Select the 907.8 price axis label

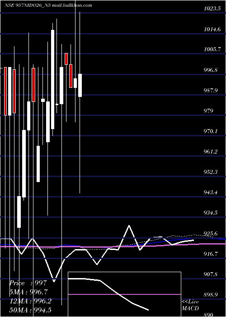point(211,274)
